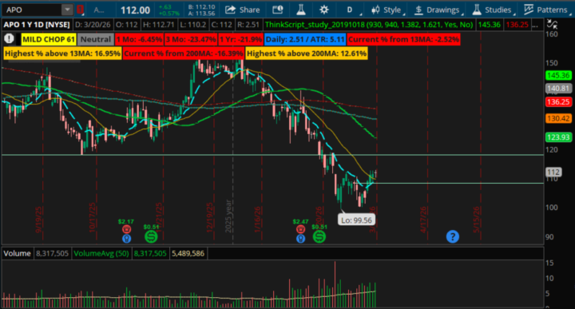The height and width of the screenshot is (309, 575).
Task: Click the 1 Mo: -6.45% label
Action: tap(139, 39)
